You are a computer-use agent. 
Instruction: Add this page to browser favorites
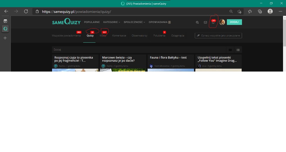pos(239,11)
